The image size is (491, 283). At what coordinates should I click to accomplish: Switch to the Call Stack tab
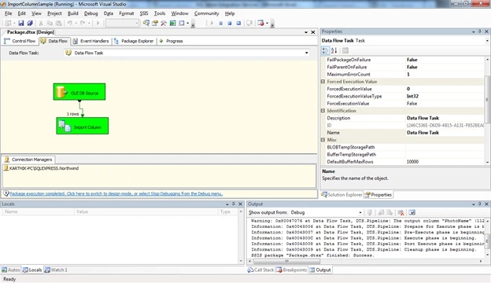coord(260,270)
